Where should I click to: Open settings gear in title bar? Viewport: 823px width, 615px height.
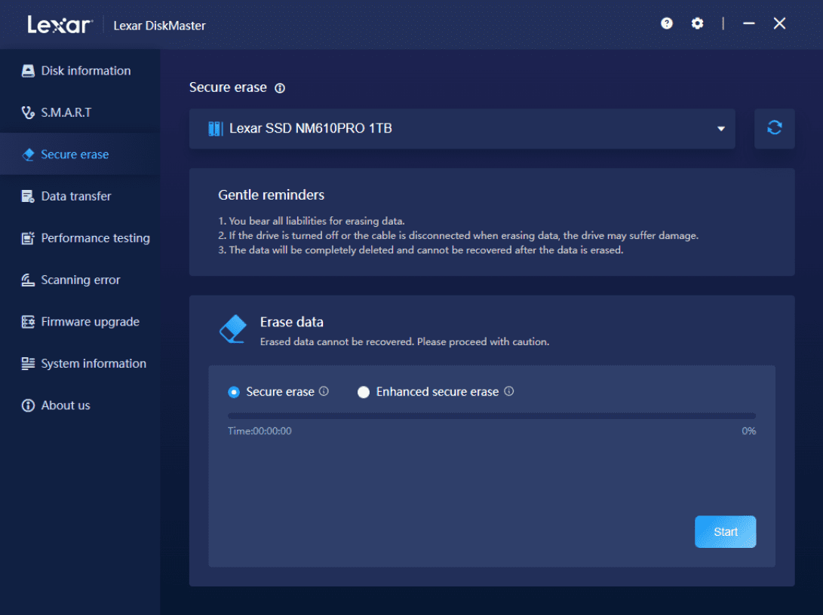coord(697,23)
